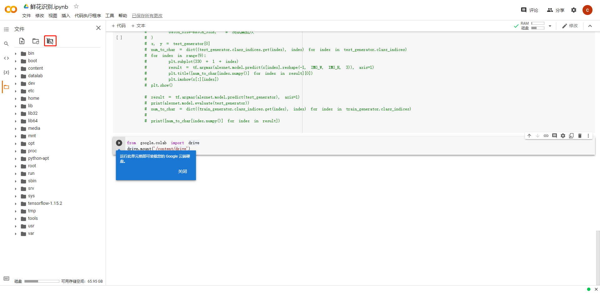Open the 文件 menu
Viewport: 600px width, 293px height.
pyautogui.click(x=27, y=16)
